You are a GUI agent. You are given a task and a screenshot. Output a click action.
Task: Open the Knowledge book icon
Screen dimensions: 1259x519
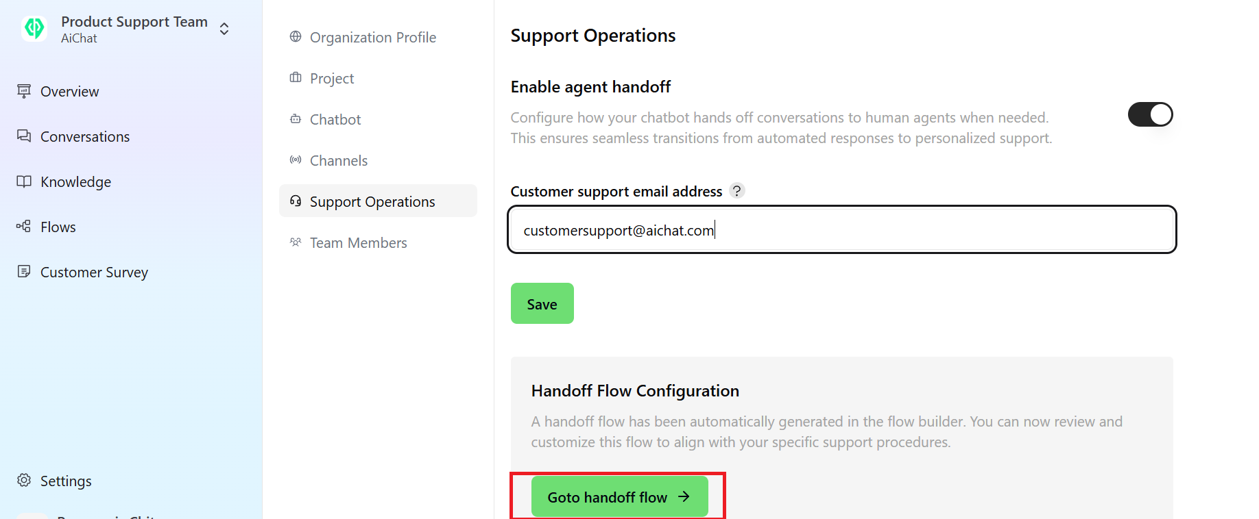(23, 181)
